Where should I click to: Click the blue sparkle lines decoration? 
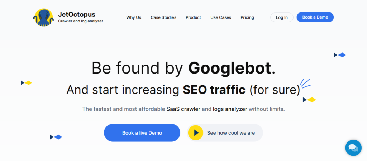click(x=305, y=84)
